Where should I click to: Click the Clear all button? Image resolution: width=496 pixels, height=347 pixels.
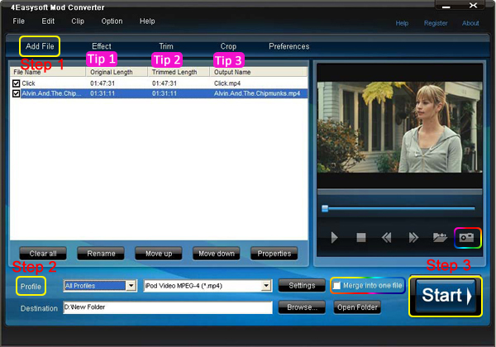pos(43,254)
